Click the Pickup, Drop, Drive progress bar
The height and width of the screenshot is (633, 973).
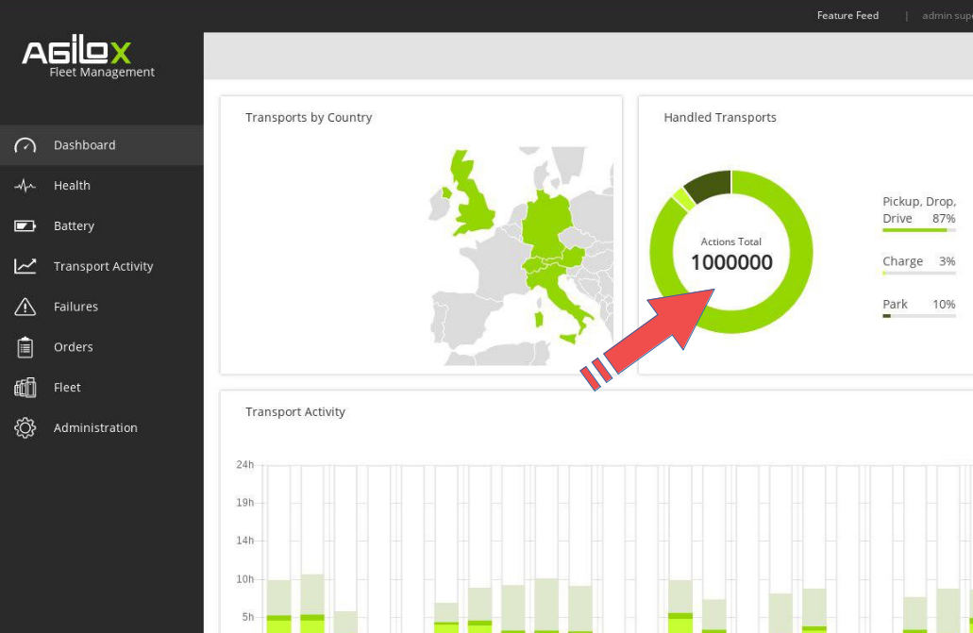tap(918, 230)
